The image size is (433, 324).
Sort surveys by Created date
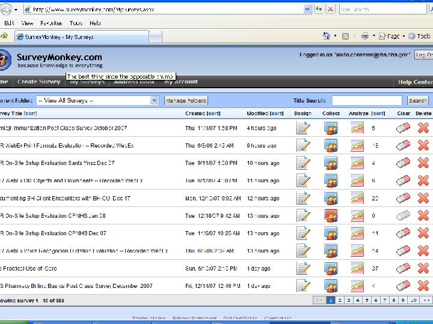pyautogui.click(x=213, y=113)
